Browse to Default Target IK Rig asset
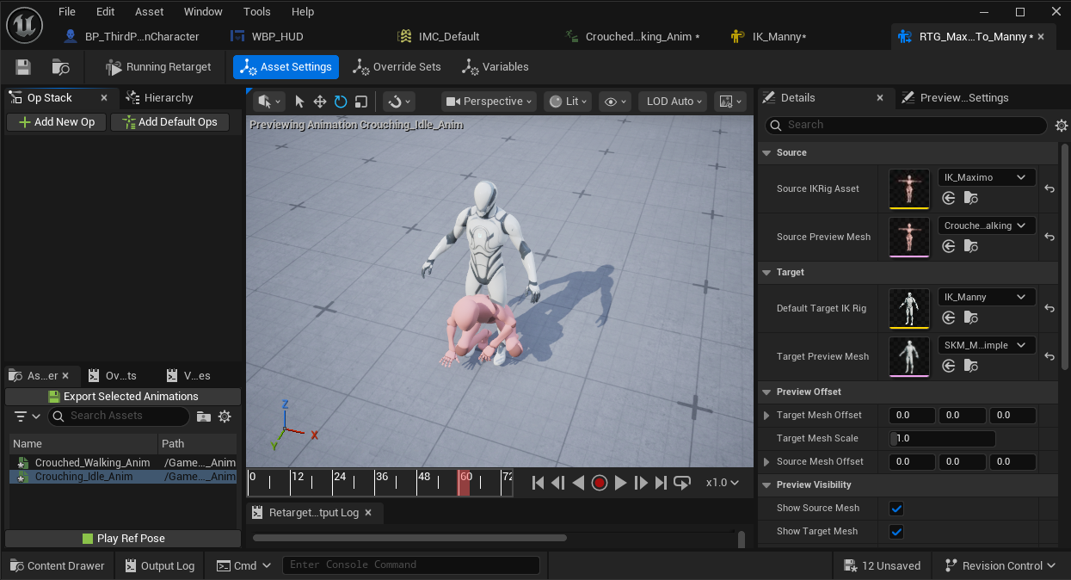Image resolution: width=1071 pixels, height=580 pixels. [x=970, y=318]
